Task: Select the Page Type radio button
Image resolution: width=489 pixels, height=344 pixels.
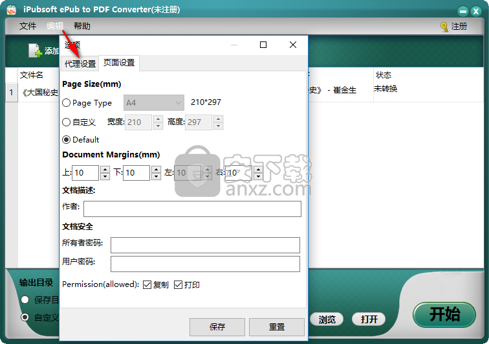Action: tap(66, 103)
